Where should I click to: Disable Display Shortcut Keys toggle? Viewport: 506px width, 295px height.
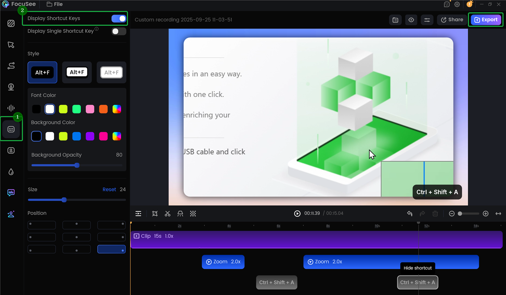click(x=119, y=19)
